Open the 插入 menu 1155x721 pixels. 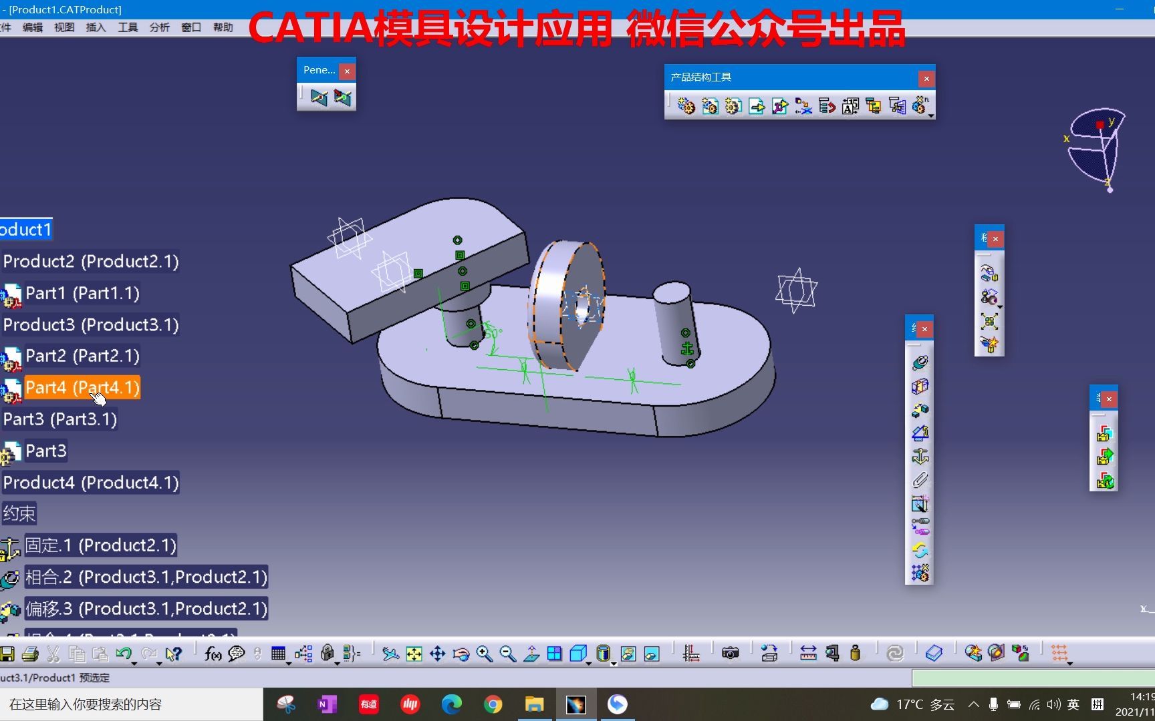(x=96, y=27)
